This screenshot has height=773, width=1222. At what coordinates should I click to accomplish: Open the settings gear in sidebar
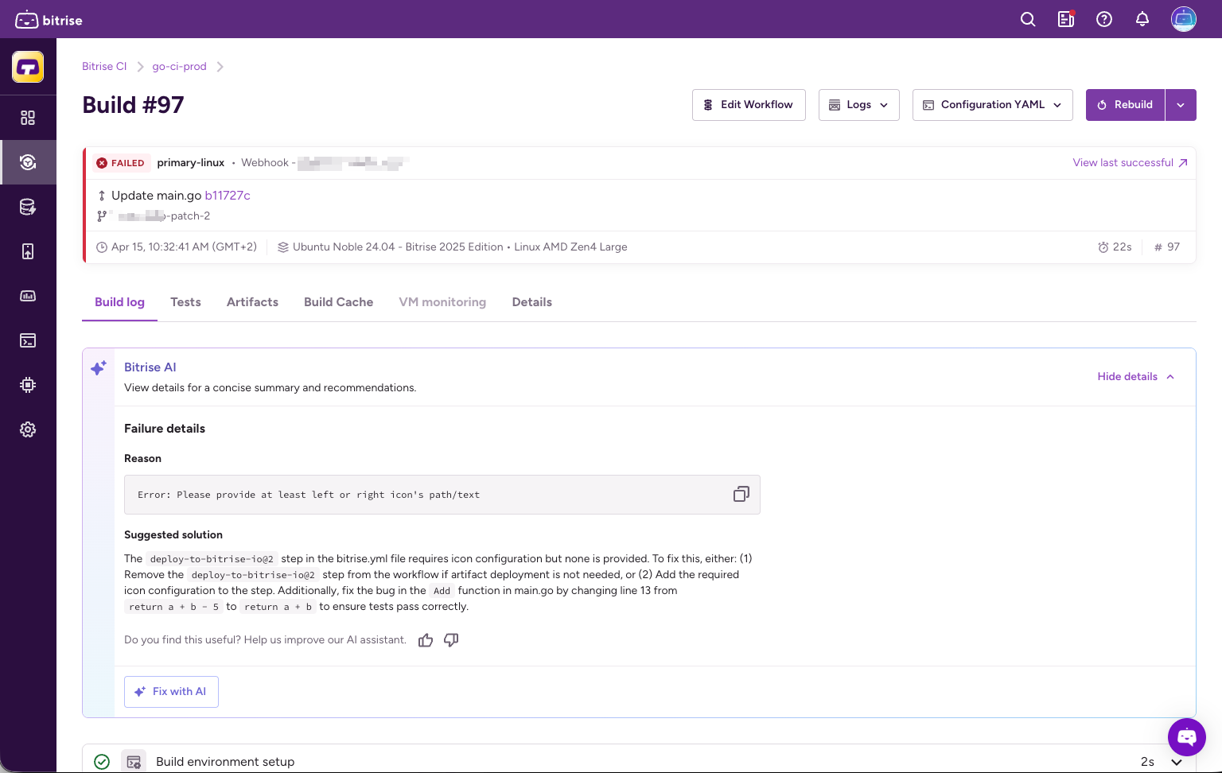28,429
